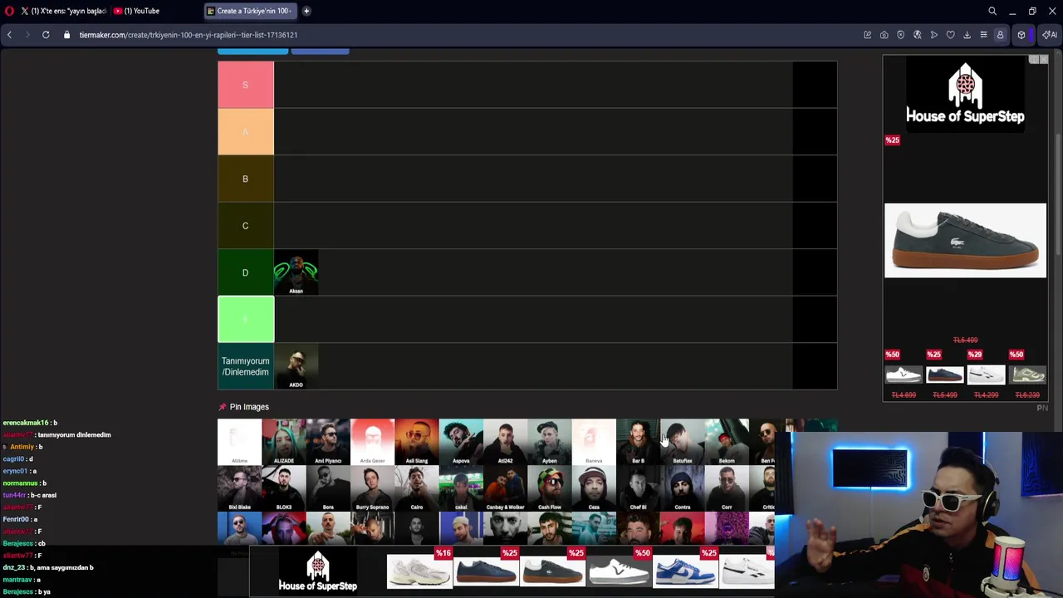This screenshot has height=598, width=1063.
Task: Pick the ALIZADE rapper image
Action: click(284, 442)
